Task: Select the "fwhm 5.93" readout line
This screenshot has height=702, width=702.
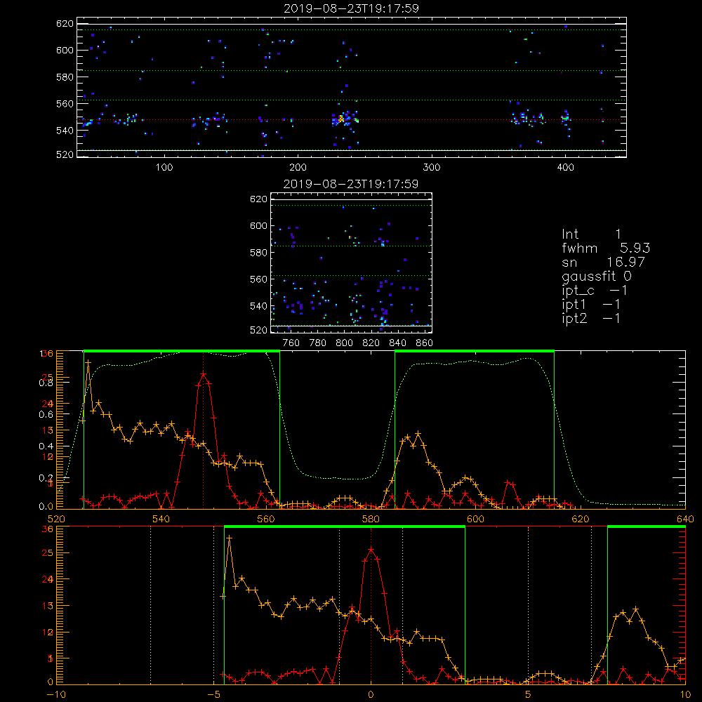Action: (x=606, y=248)
